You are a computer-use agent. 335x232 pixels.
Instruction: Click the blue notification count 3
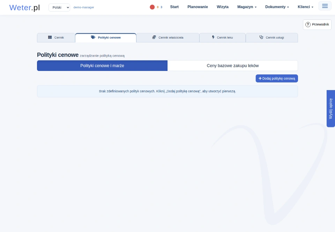pos(161,7)
